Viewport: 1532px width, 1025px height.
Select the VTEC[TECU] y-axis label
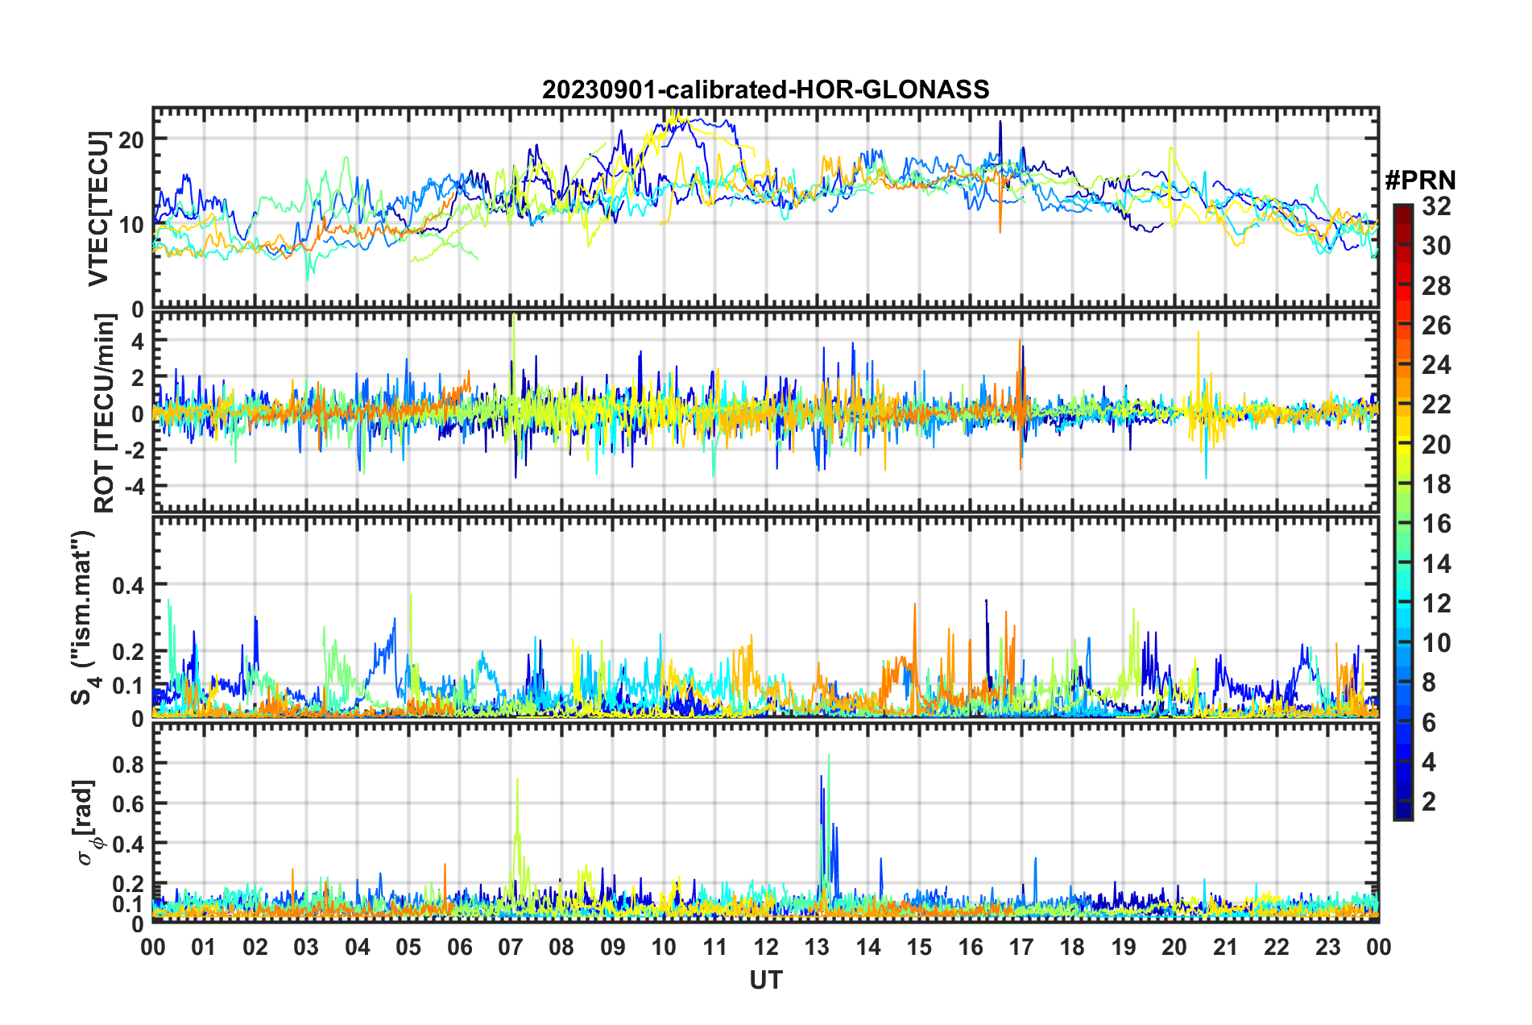pyautogui.click(x=98, y=210)
